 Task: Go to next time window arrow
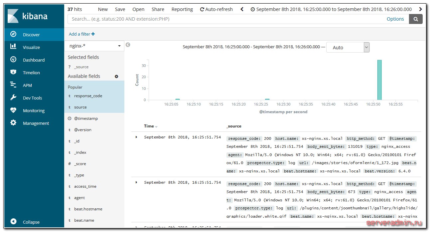click(421, 9)
